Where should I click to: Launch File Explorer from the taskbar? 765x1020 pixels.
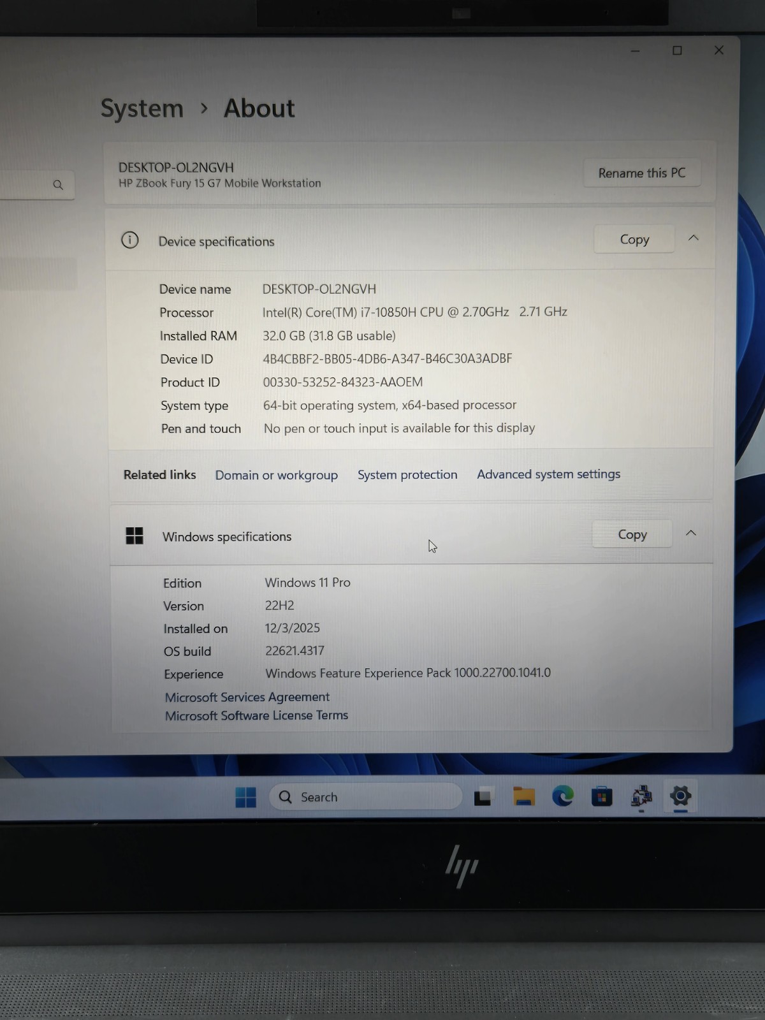523,796
